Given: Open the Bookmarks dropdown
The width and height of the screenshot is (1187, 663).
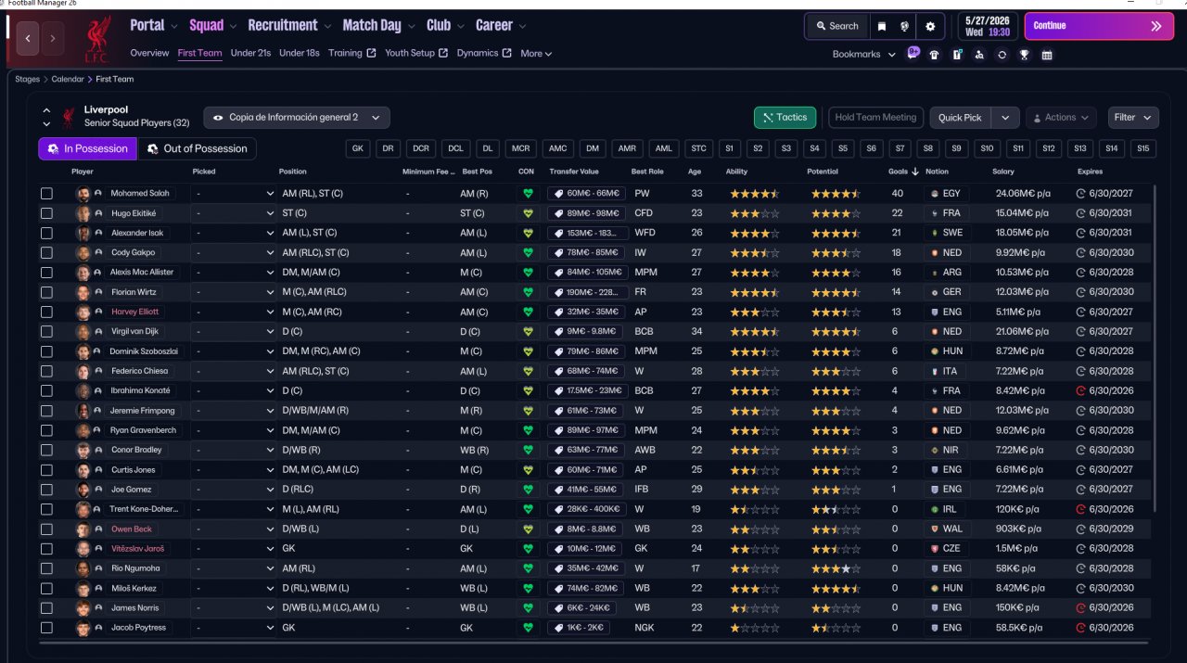Looking at the screenshot, I should (864, 54).
